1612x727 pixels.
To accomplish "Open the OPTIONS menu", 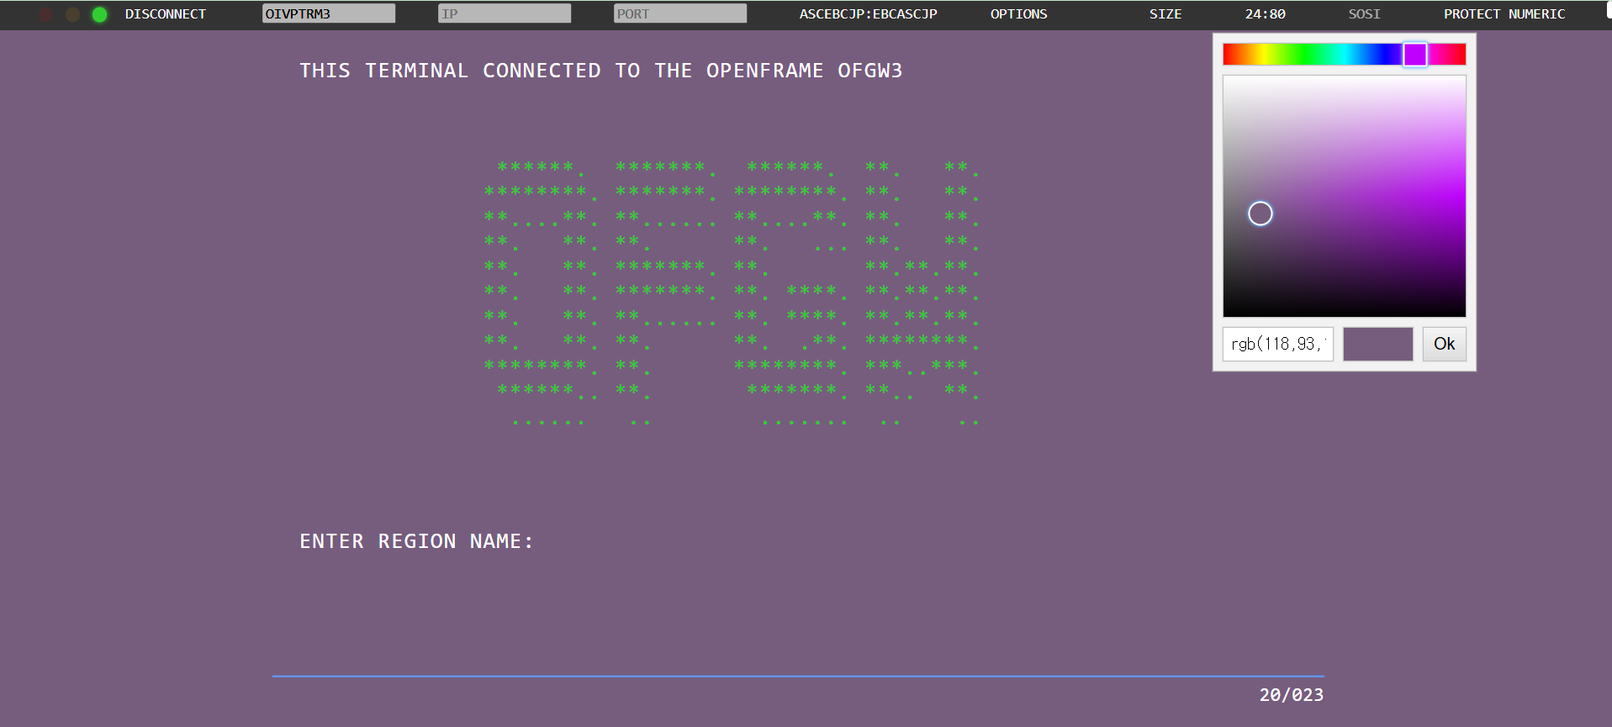I will pos(1018,14).
